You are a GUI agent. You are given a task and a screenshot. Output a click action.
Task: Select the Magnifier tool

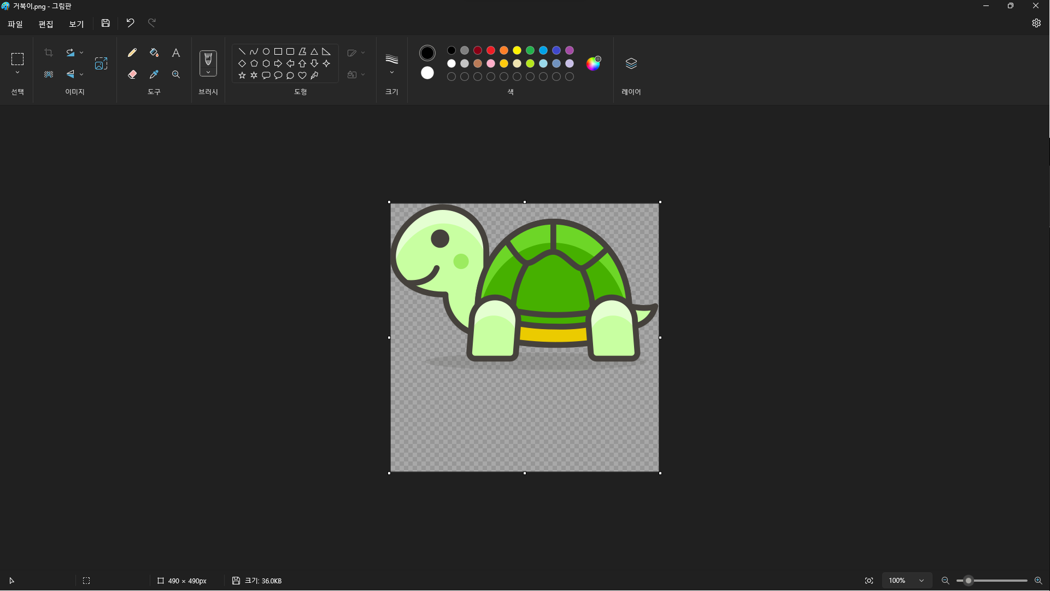(x=175, y=74)
